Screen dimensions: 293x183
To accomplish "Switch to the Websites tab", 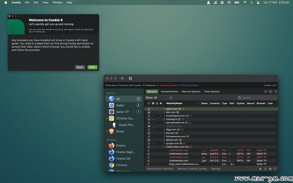I will point(152,91).
